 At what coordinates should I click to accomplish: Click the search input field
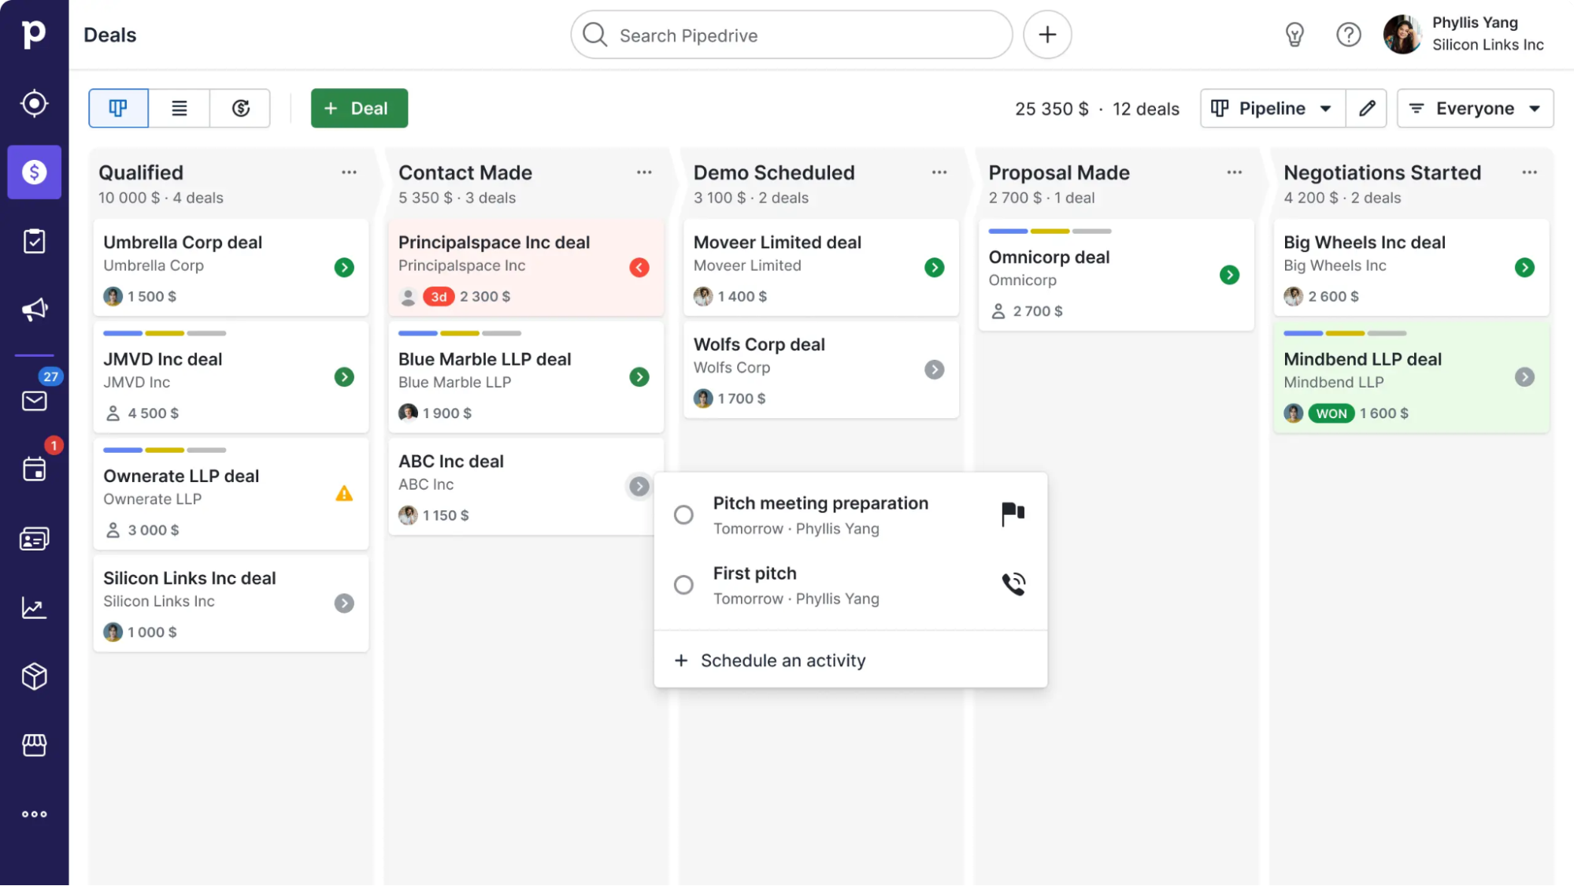pyautogui.click(x=791, y=35)
